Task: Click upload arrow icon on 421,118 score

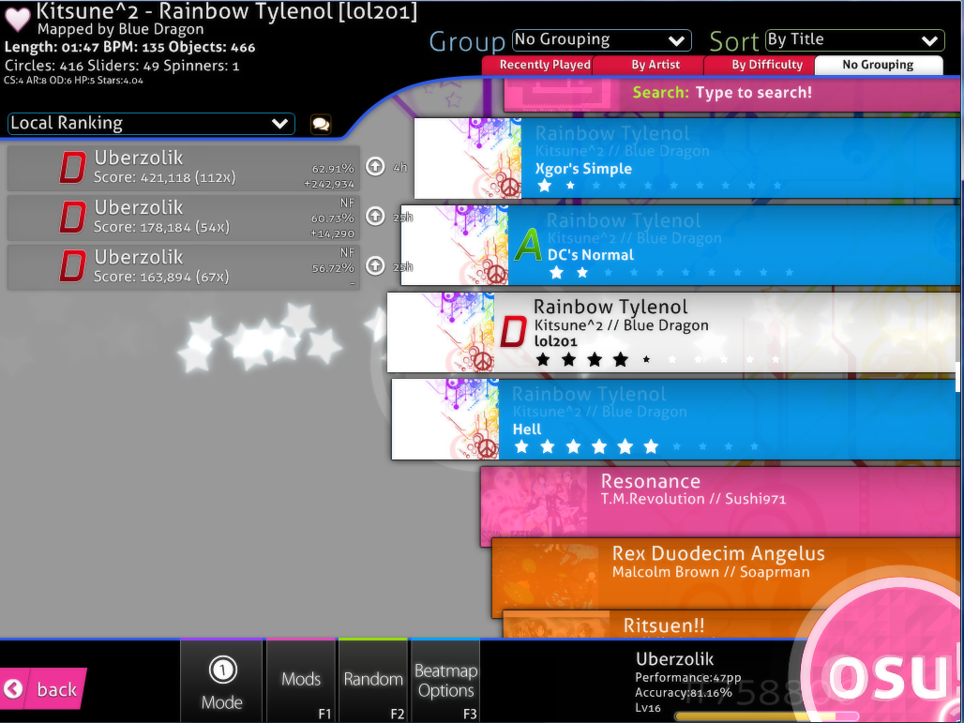Action: click(x=375, y=167)
